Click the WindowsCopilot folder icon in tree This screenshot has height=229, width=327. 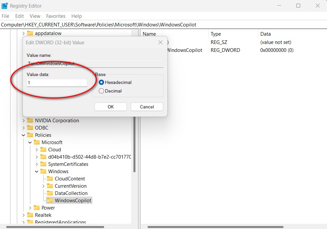coord(50,201)
